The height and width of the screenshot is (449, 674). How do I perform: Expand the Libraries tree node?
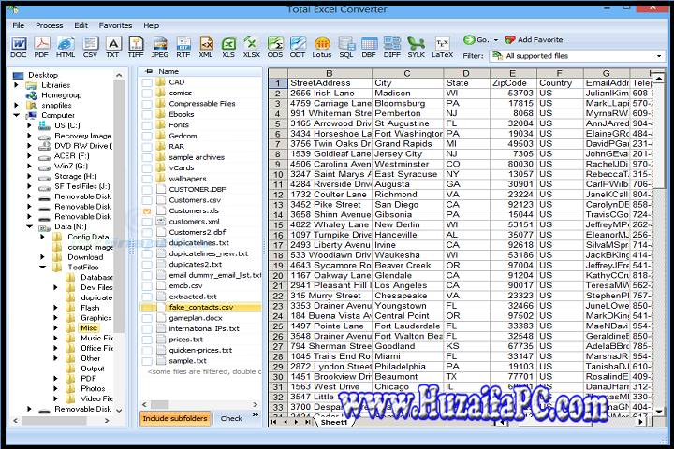point(17,85)
